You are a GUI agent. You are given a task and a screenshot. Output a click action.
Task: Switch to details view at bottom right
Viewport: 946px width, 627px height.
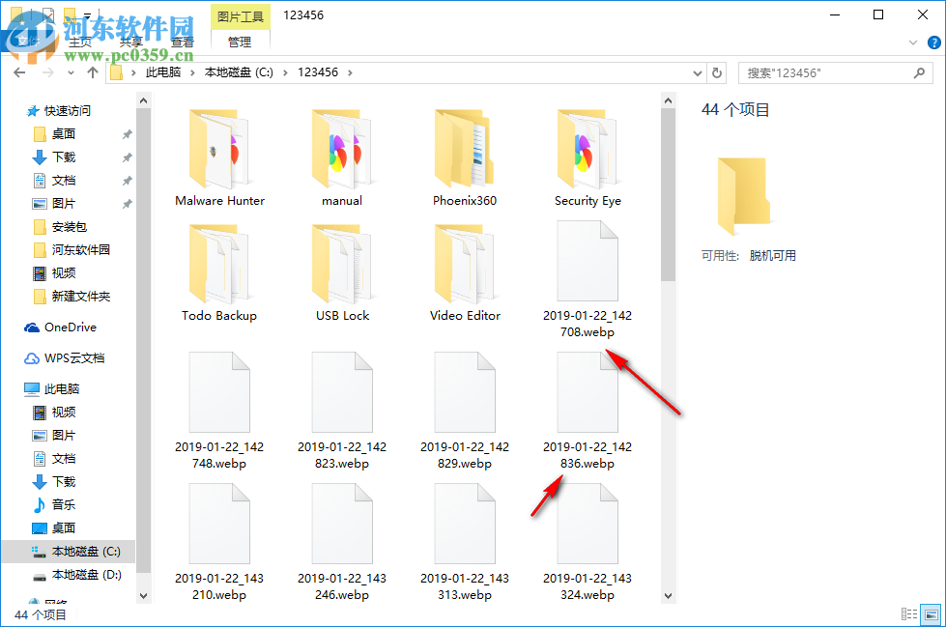(908, 613)
